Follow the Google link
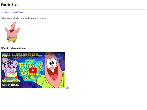This screenshot has width=147, height=110. pyautogui.click(x=14, y=12)
